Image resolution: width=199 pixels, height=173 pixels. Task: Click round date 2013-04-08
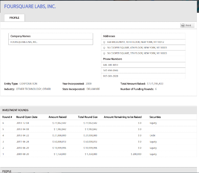23,129
